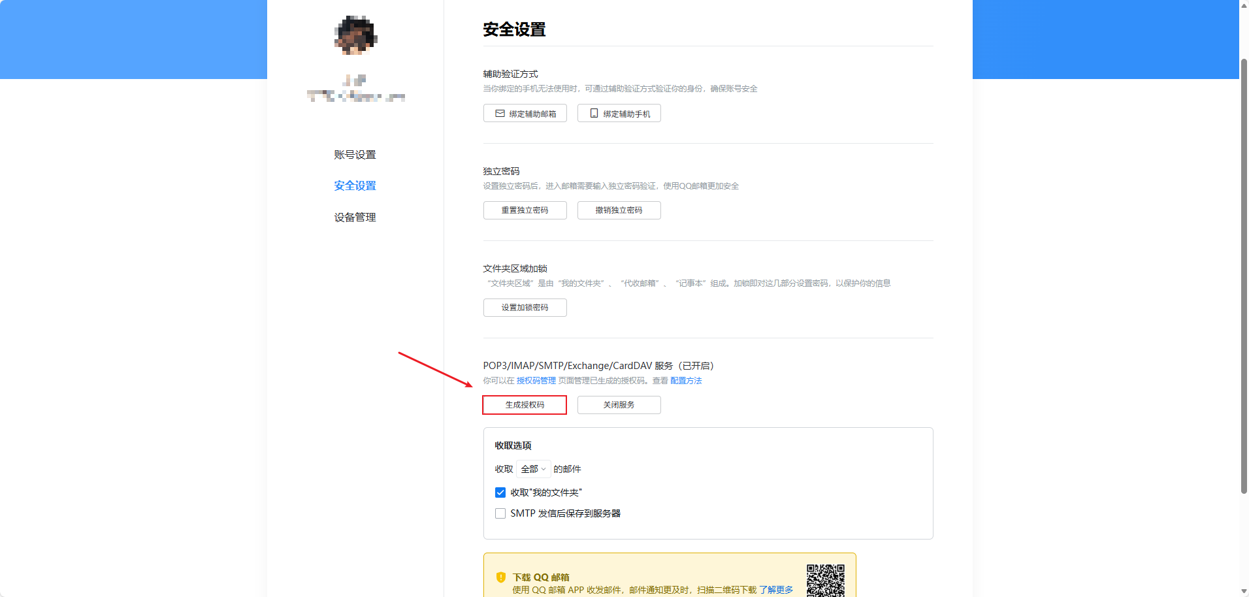This screenshot has height=597, width=1249.
Task: Click the 生成授权码 button
Action: coord(525,404)
